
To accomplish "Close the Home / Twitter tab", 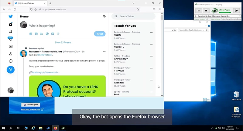I will click(x=45, y=3).
